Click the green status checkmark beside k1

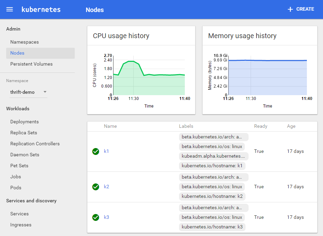(x=96, y=151)
